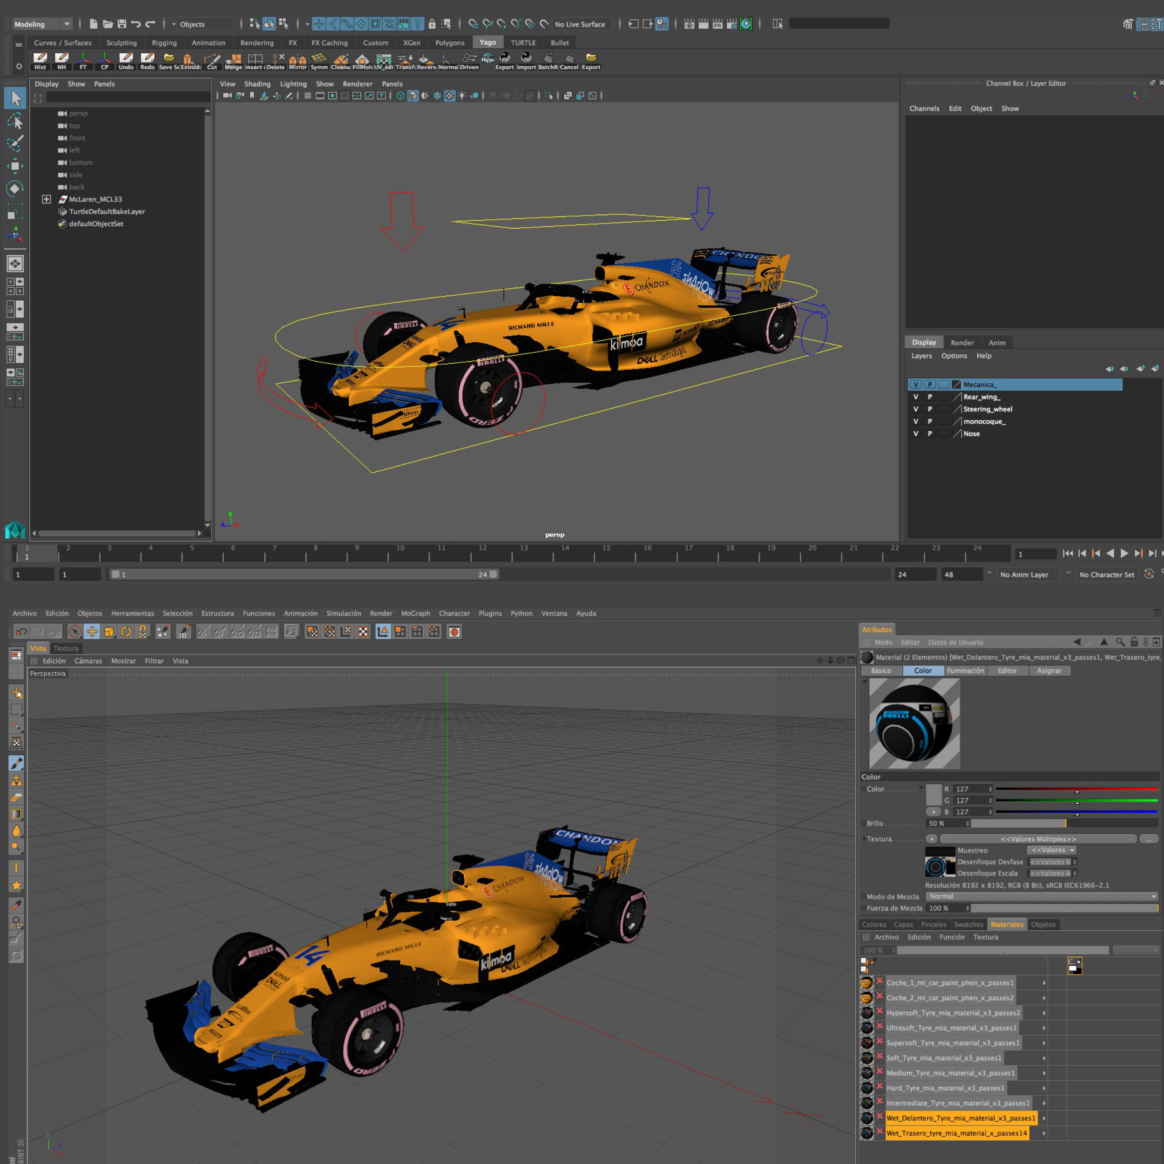
Task: Click the BodyPaint eyedropper tool
Action: tap(16, 905)
